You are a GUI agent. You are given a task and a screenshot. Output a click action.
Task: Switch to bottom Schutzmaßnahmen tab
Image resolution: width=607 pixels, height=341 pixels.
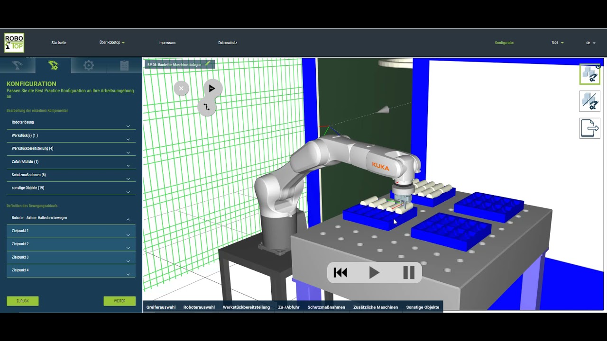pyautogui.click(x=326, y=307)
